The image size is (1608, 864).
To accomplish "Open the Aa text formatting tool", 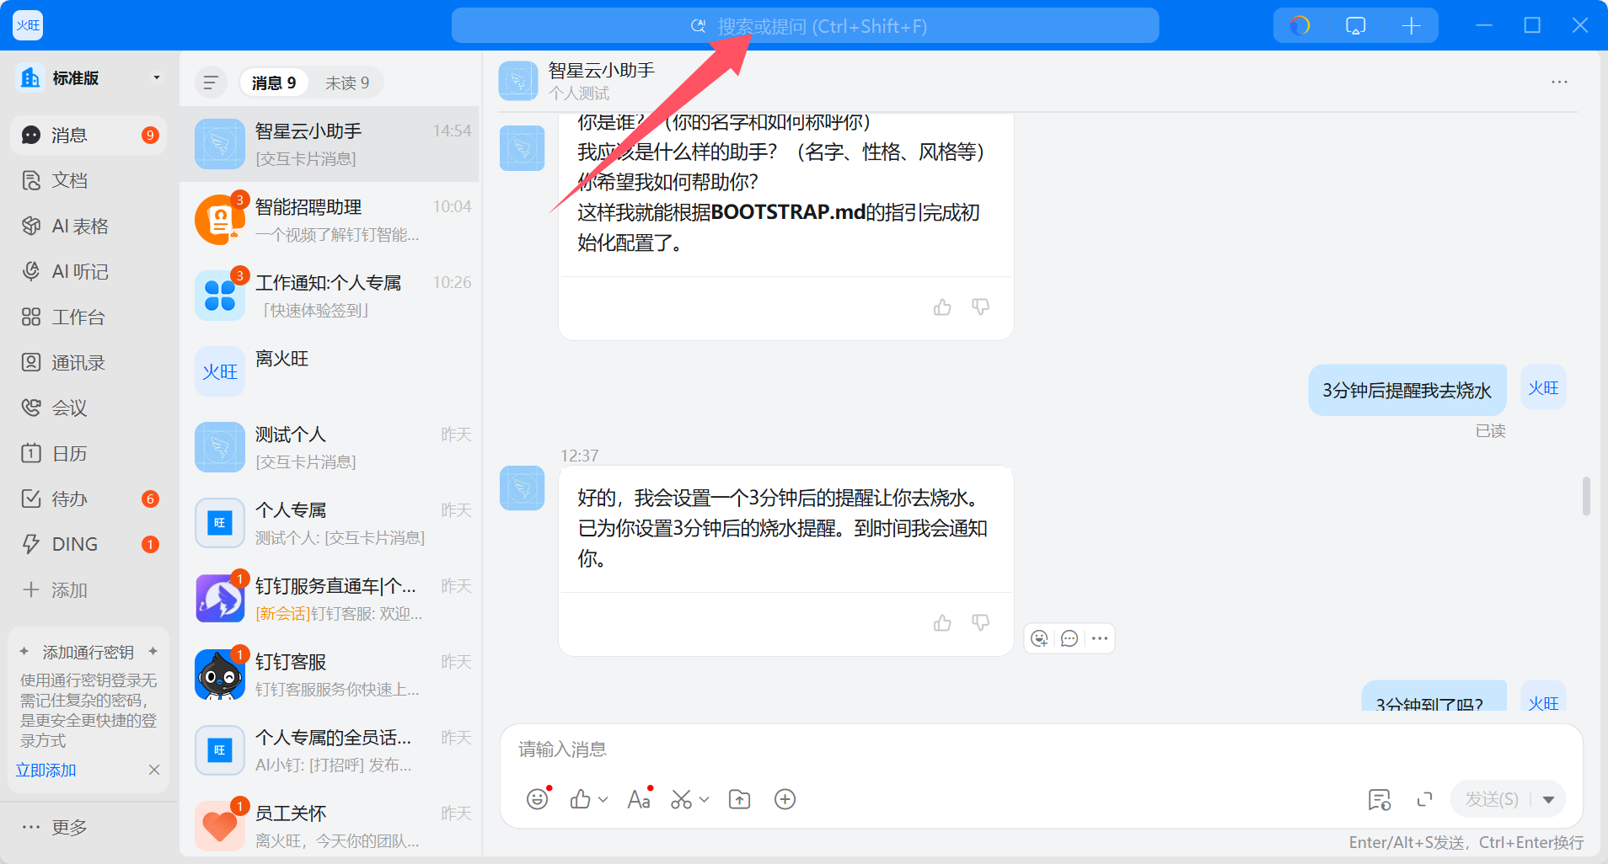I will pos(638,798).
